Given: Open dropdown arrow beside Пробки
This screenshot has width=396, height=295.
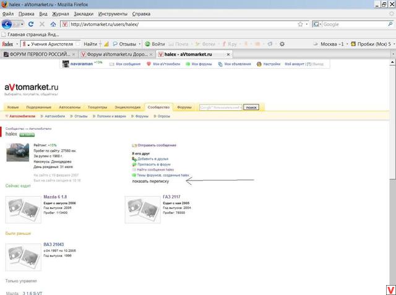Looking at the screenshot, I should tap(394, 44).
